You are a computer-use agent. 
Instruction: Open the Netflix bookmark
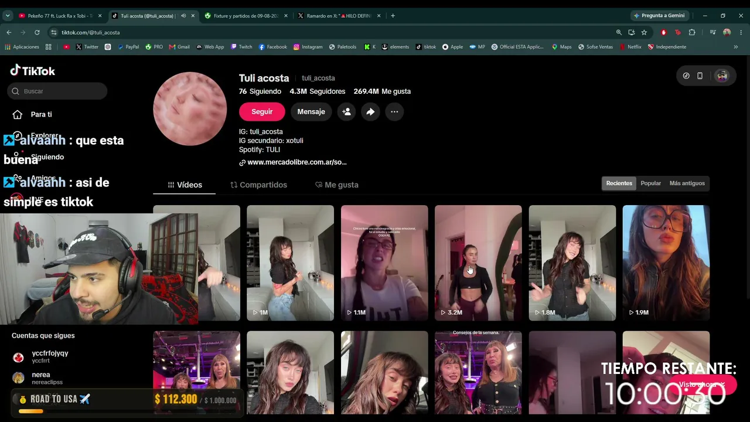pyautogui.click(x=630, y=47)
